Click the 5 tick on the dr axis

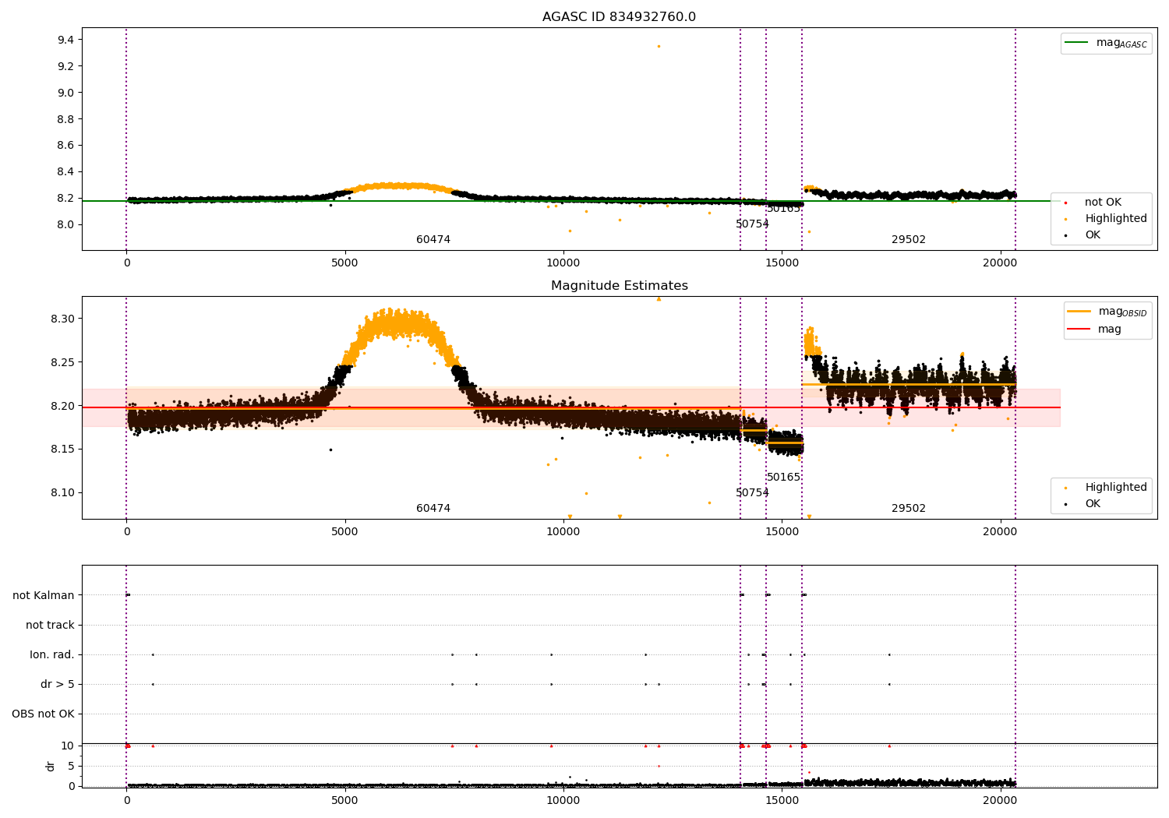pyautogui.click(x=71, y=766)
